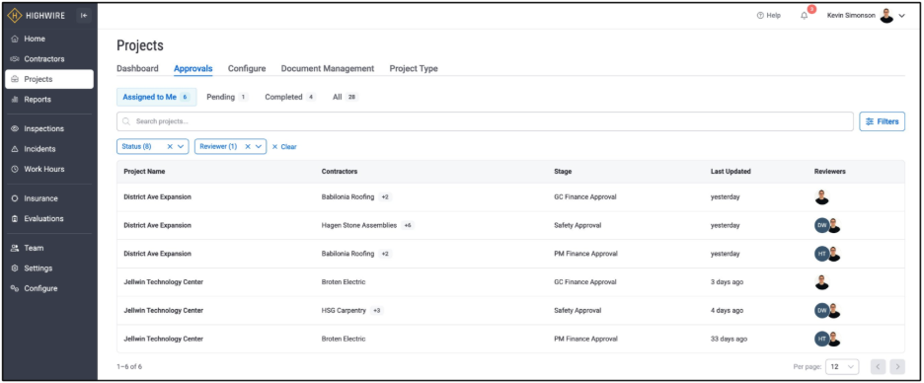924x383 pixels.
Task: Go to next page arrow
Action: tap(897, 366)
